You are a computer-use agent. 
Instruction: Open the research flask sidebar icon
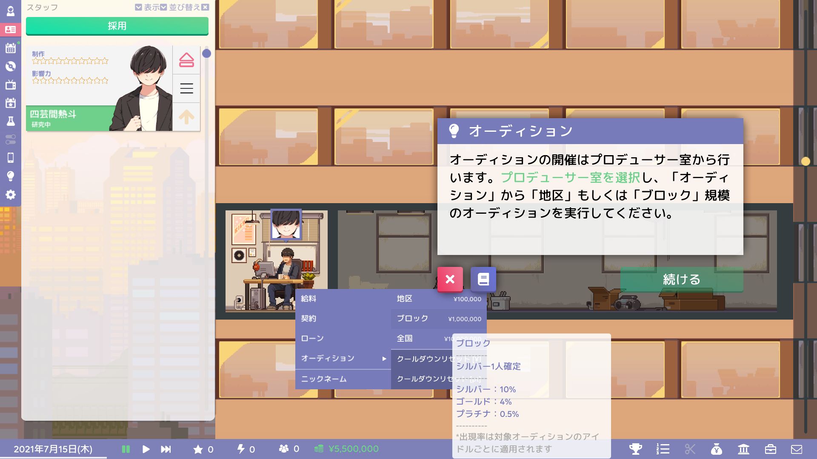(10, 121)
